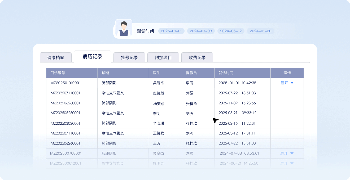Open the 附加项目 tab
This screenshot has width=350, height=180.
[163, 57]
